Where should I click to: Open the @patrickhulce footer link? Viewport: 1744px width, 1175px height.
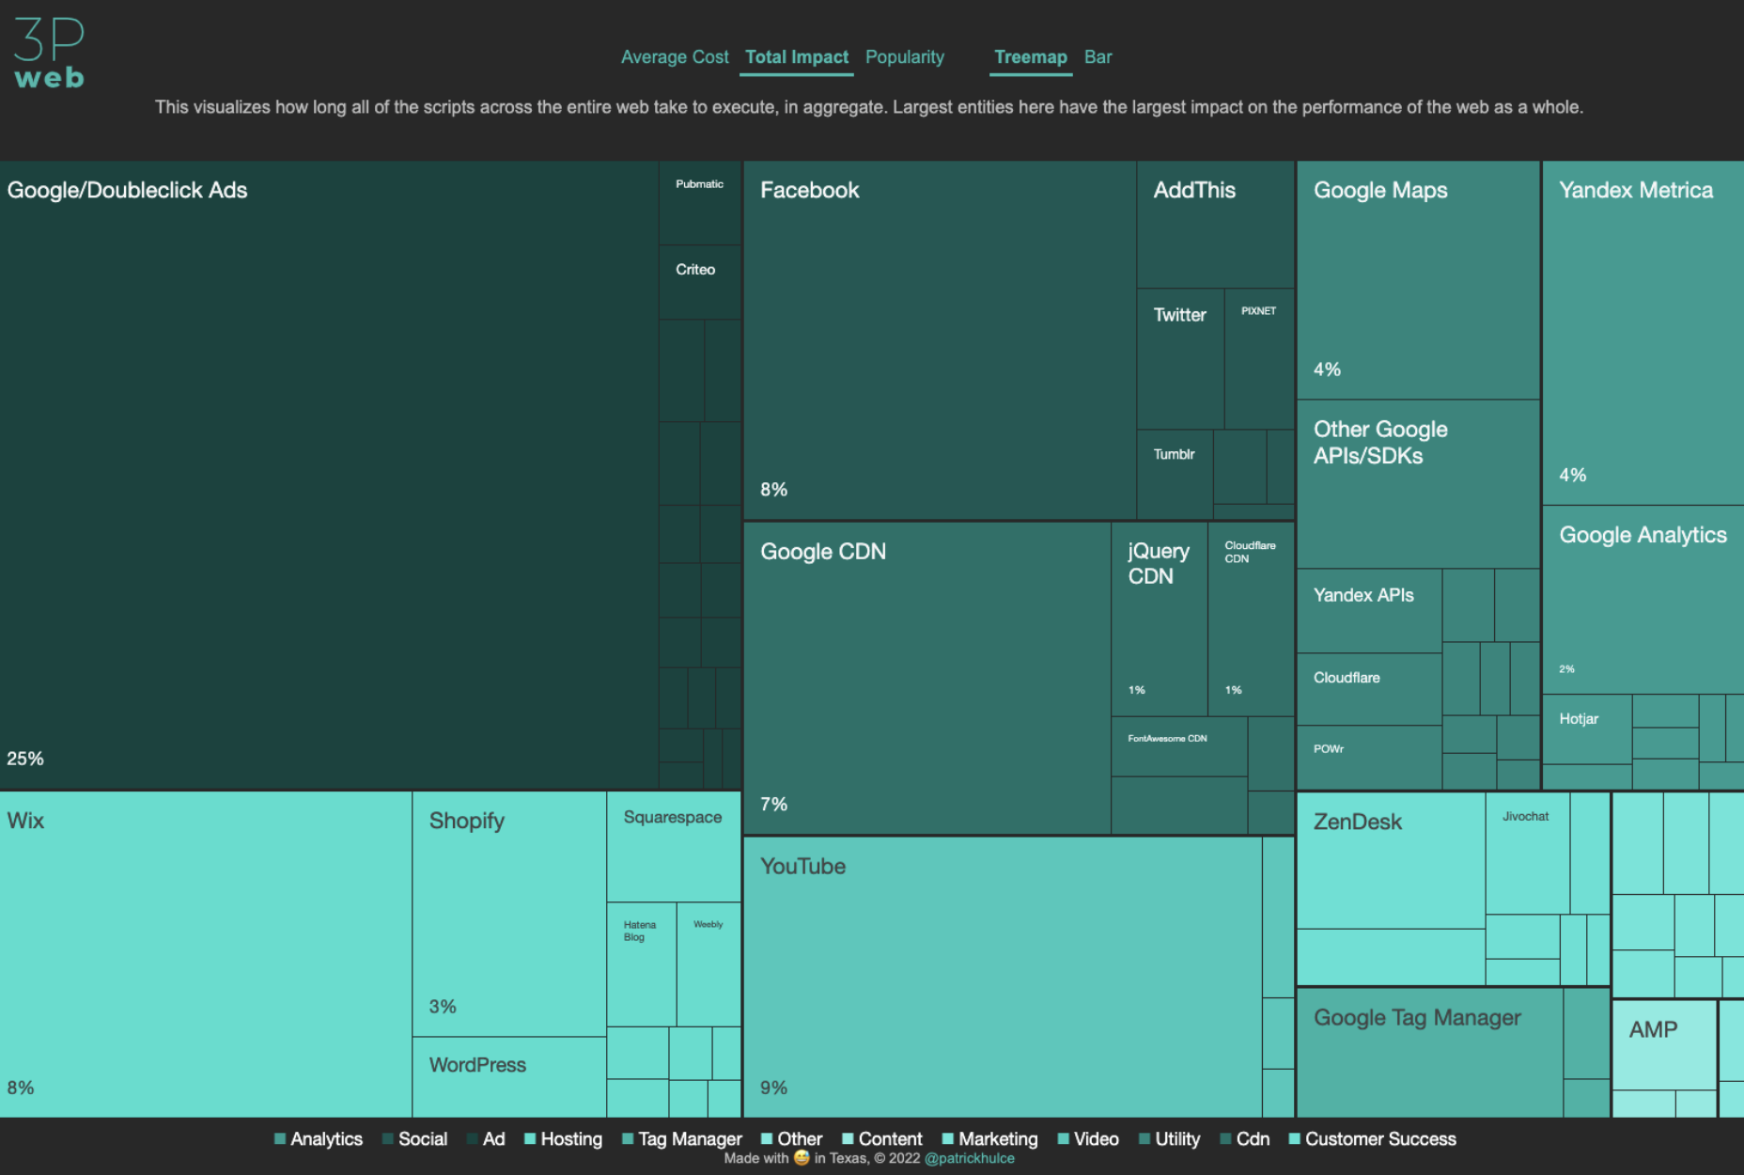(x=970, y=1158)
